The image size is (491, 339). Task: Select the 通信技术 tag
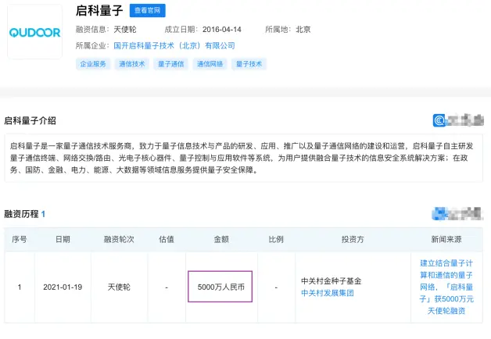[132, 64]
